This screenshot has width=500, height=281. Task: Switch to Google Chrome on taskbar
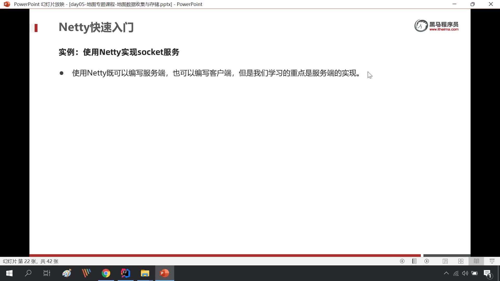(x=106, y=273)
